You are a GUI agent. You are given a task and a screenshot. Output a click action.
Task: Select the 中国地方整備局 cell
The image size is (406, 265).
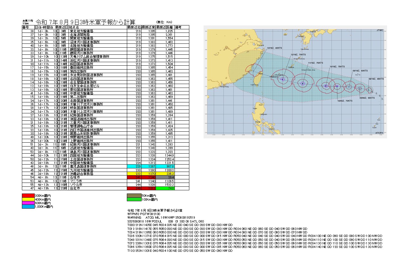pos(98,163)
